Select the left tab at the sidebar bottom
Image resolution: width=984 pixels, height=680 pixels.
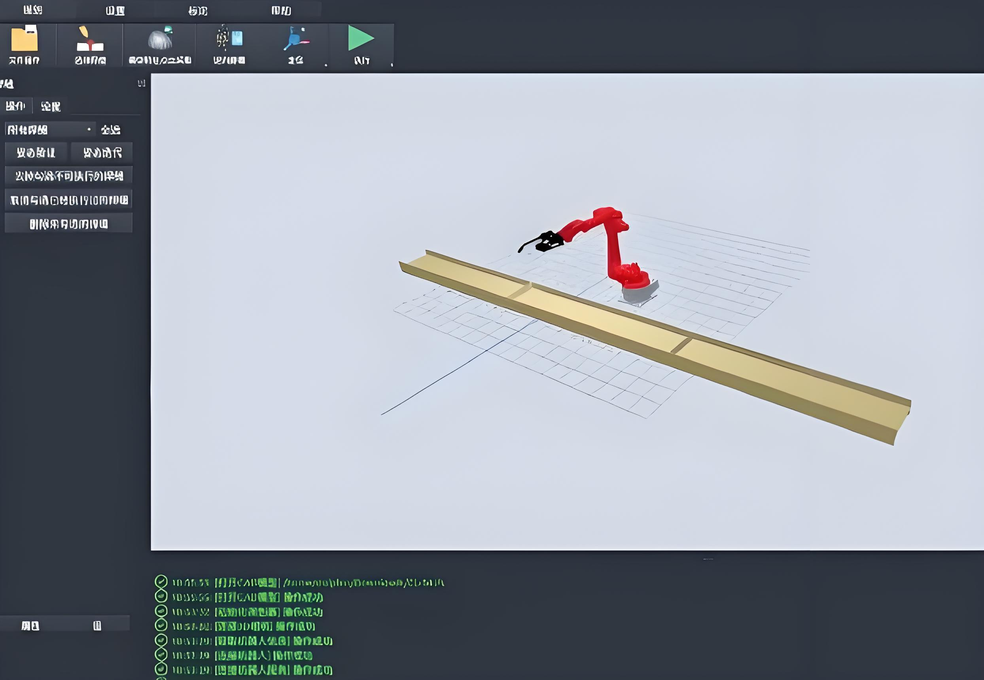tap(30, 625)
